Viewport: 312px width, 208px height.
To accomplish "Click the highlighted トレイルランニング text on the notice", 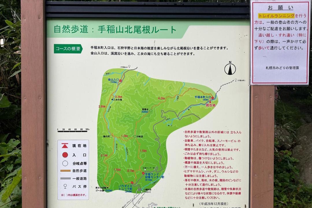I will 276,16.
